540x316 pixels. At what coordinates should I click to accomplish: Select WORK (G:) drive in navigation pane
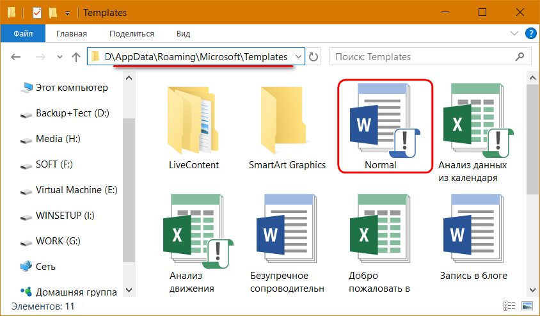click(x=58, y=241)
